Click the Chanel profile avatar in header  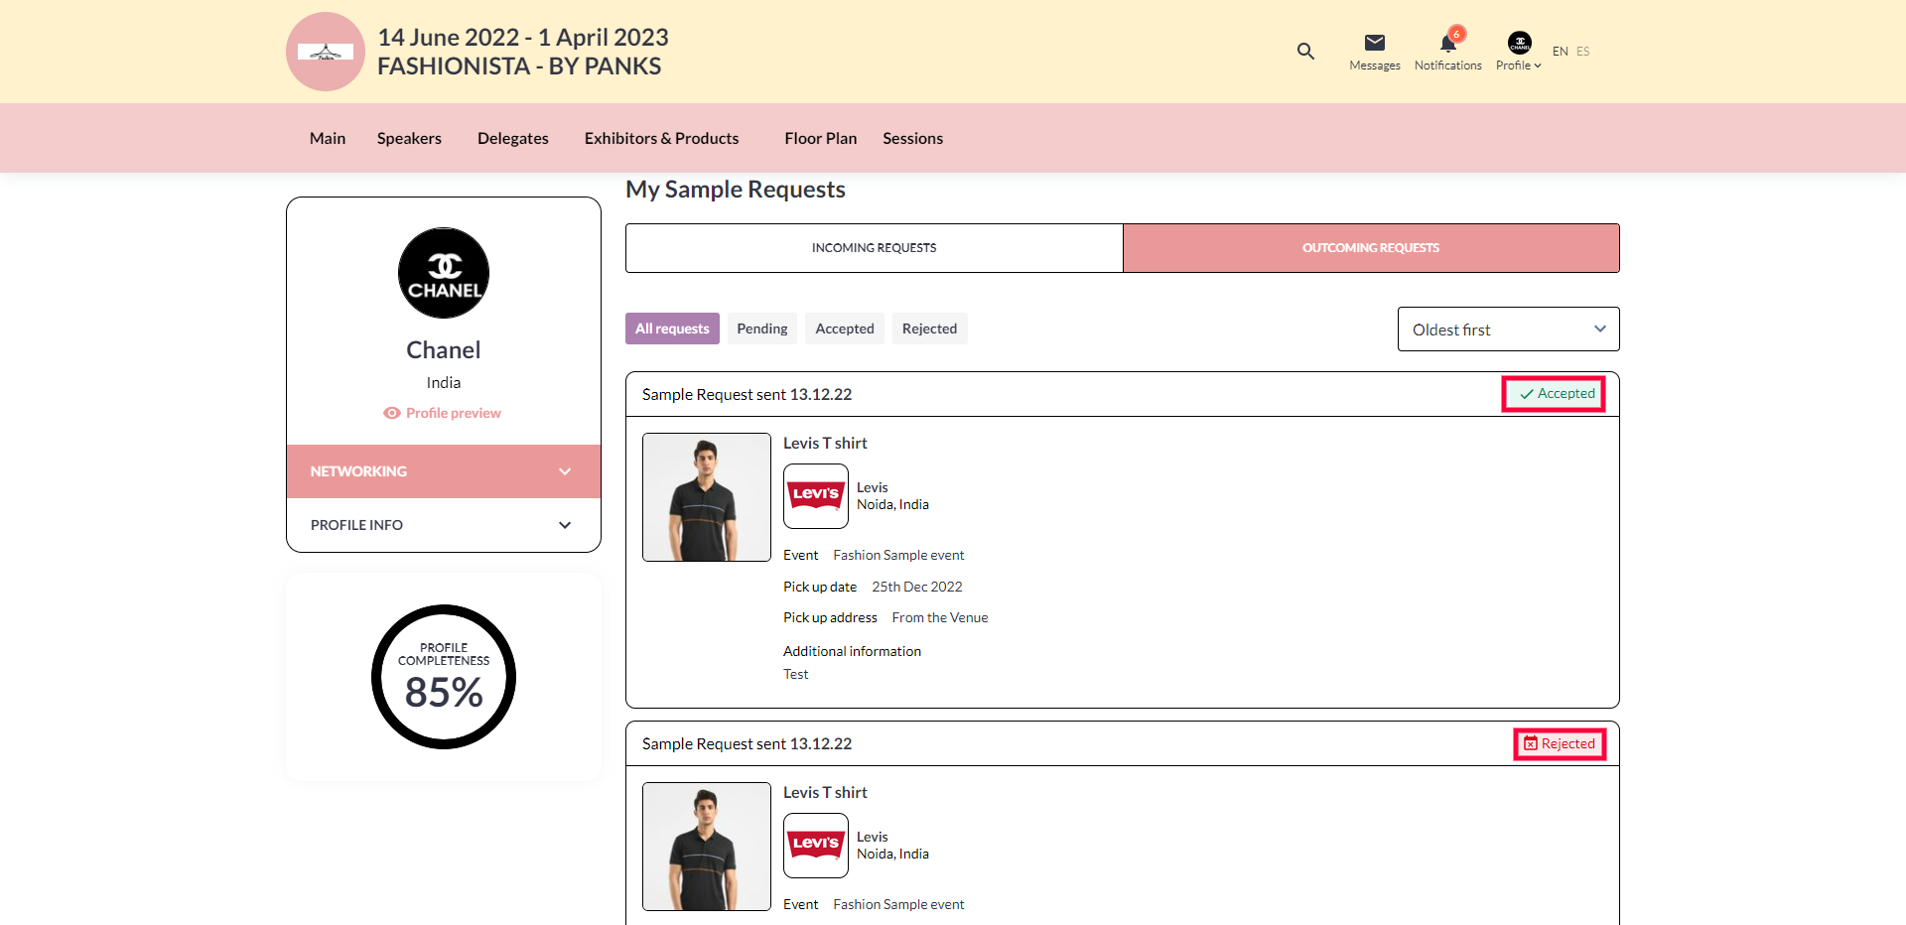pos(1519,43)
